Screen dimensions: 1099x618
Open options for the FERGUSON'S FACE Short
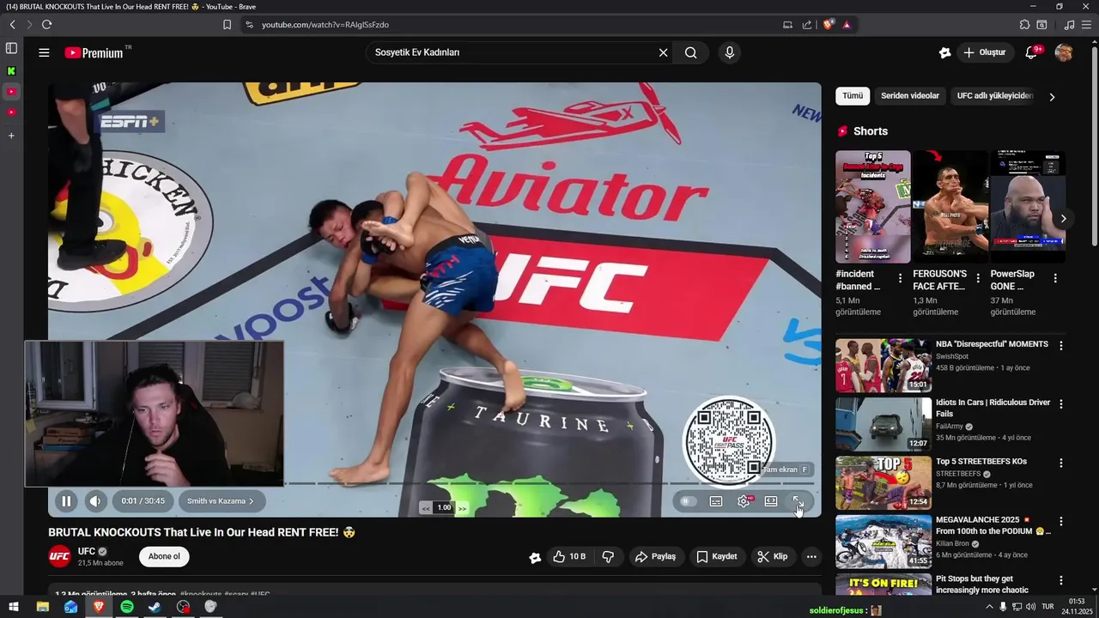pyautogui.click(x=978, y=278)
